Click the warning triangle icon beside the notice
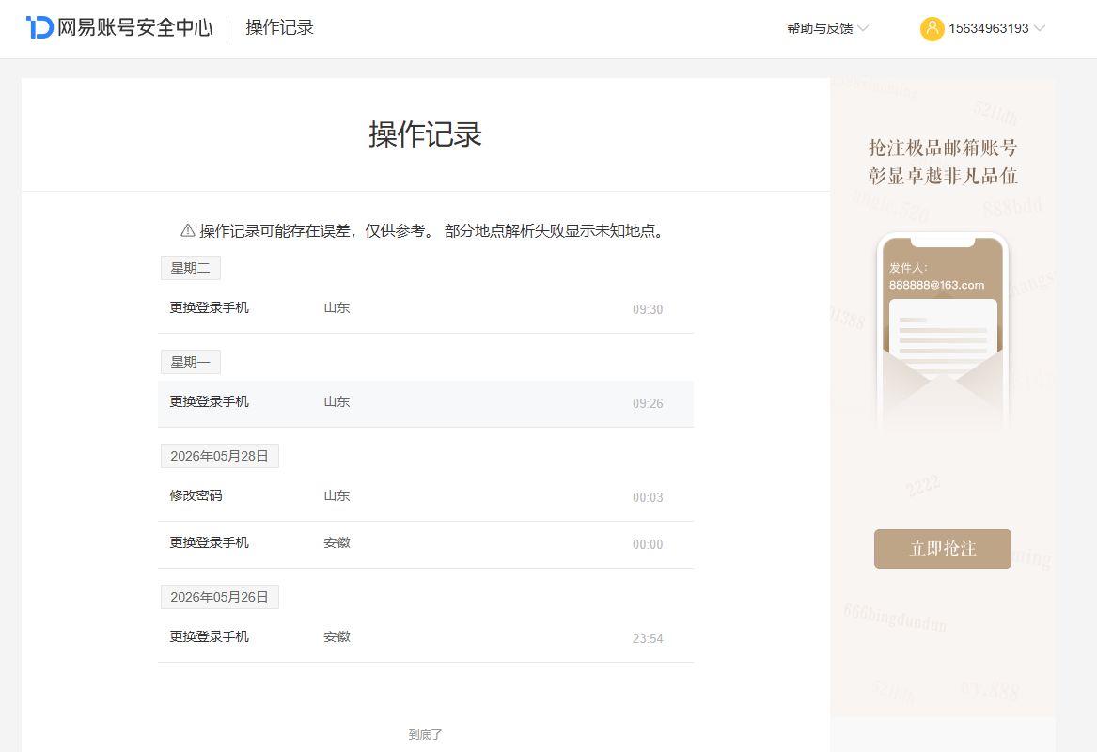The image size is (1097, 752). [187, 230]
